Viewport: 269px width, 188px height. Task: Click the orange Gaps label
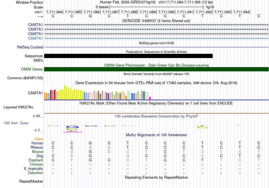click(39, 139)
